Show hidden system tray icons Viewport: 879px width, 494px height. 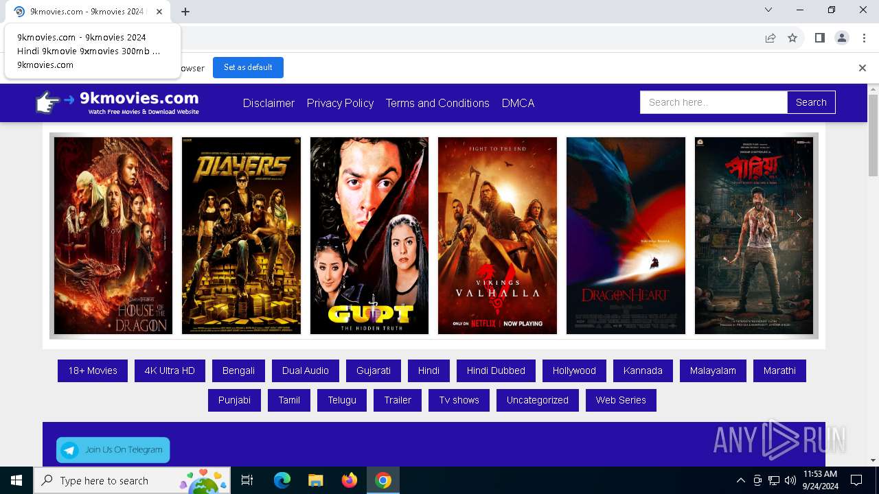pos(740,480)
